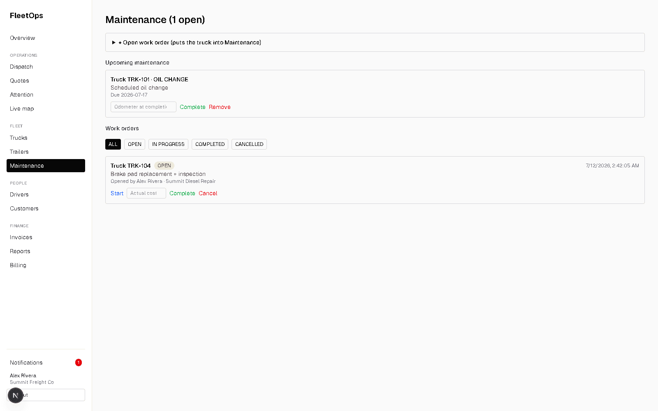Click the Truck TRK-101 · OIL CHANGE title

149,79
